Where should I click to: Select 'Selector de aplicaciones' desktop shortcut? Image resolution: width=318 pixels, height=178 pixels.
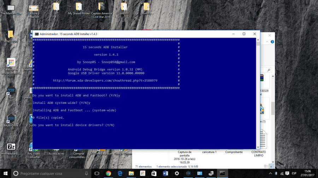tap(11, 66)
